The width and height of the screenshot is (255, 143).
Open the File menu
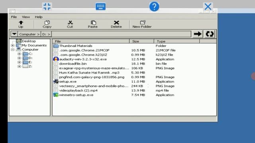click(x=14, y=17)
